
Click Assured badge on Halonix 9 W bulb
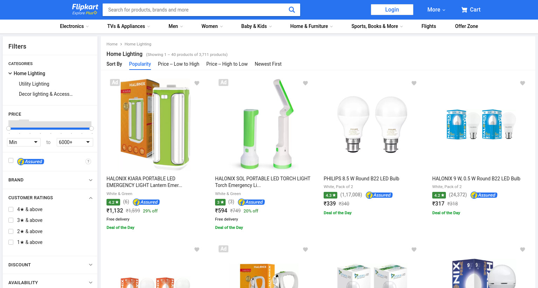484,195
